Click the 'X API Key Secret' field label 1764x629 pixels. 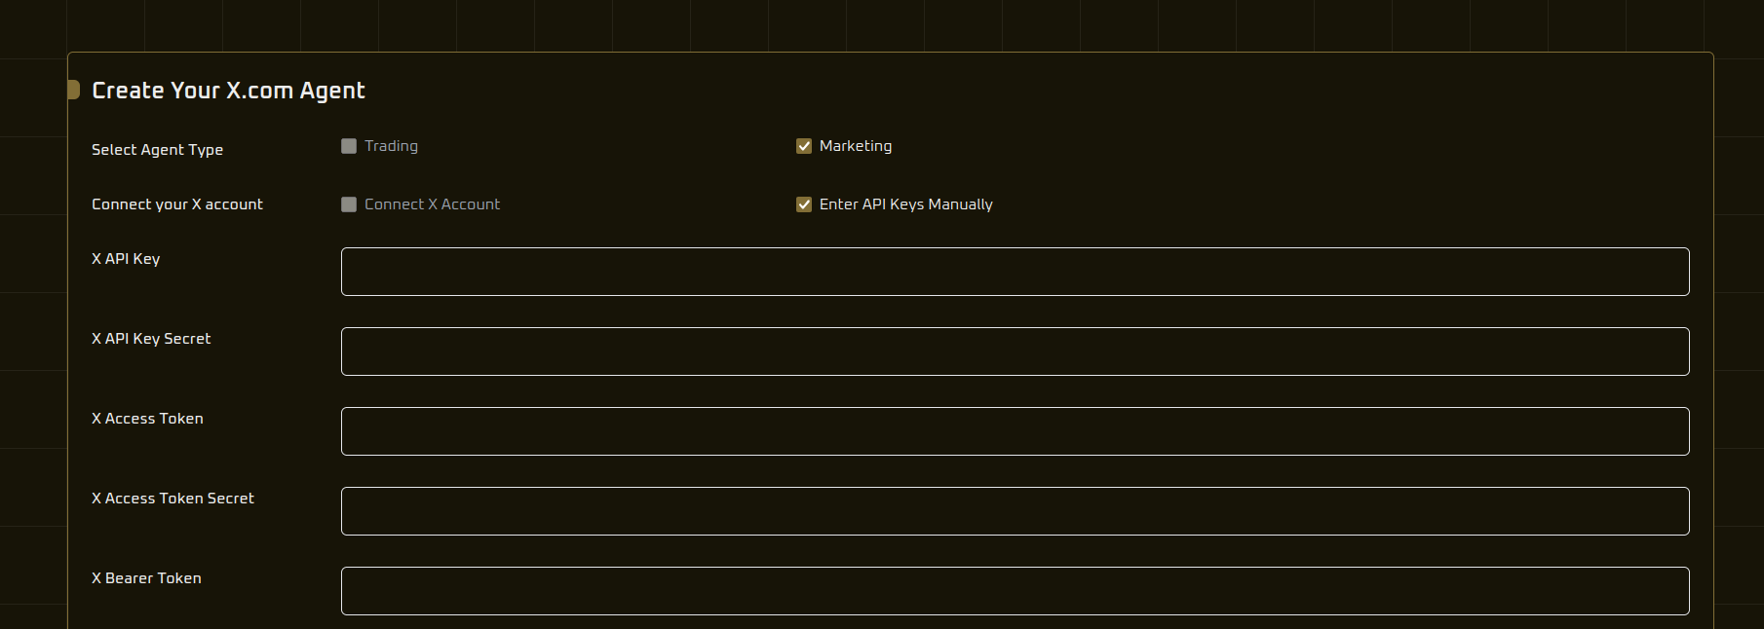click(151, 338)
